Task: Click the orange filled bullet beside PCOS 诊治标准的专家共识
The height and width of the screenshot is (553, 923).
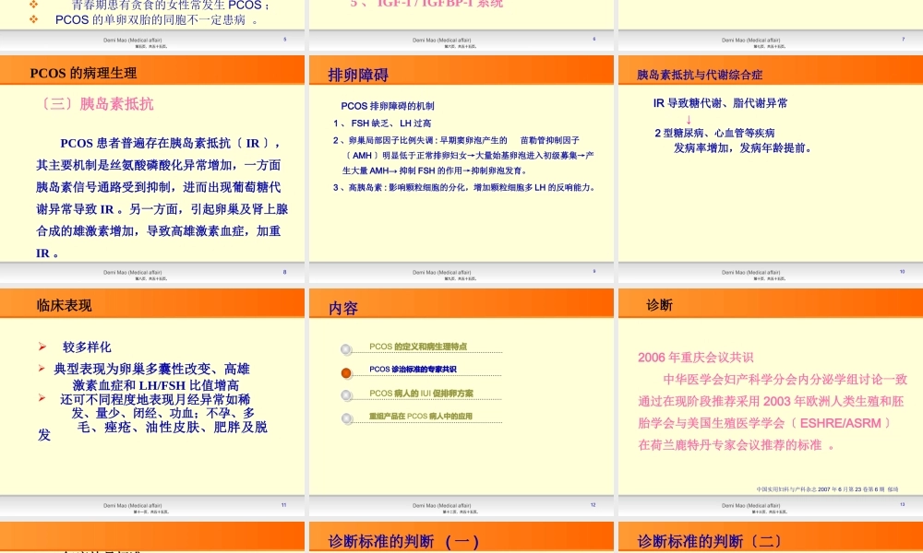Action: [x=346, y=375]
